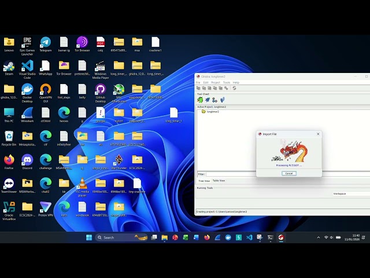Image resolution: width=370 pixels, height=278 pixels.
Task: Select the Firefox desktop icon
Action: (9, 162)
